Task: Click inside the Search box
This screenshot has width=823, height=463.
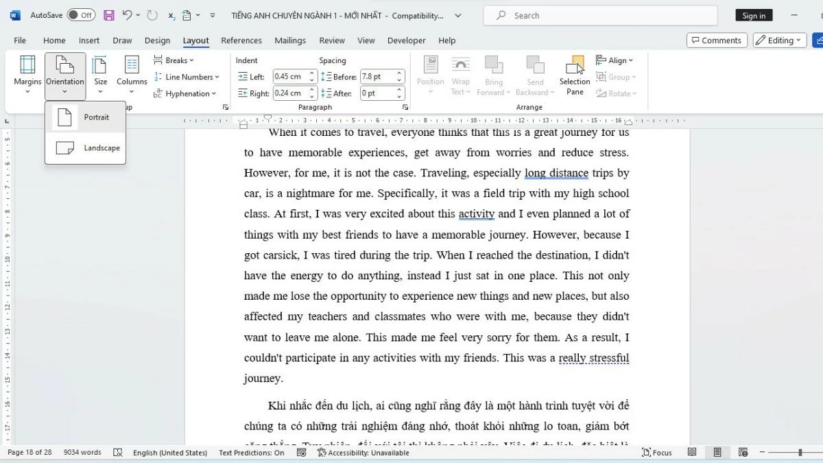Action: pos(599,14)
